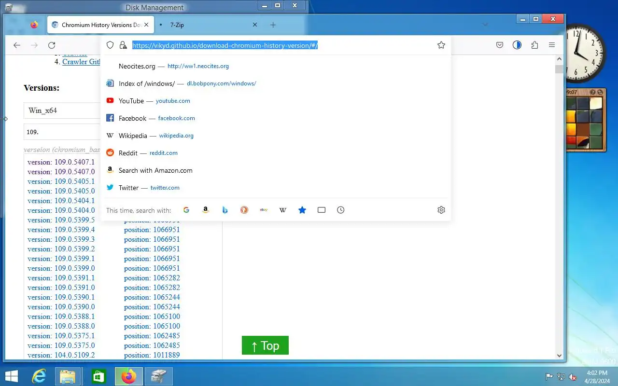618x386 pixels.
Task: Select the Chromium History Versions tab
Action: coord(101,25)
